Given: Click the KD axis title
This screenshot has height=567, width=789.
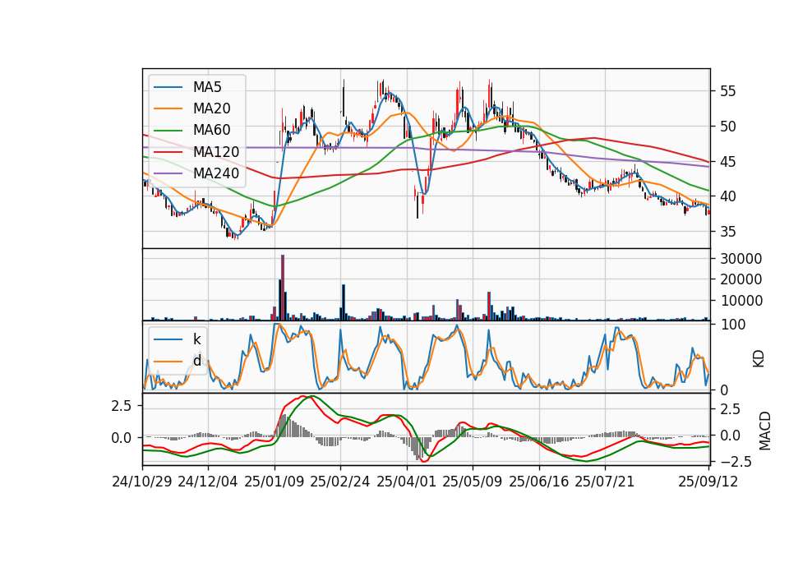Looking at the screenshot, I should coord(759,358).
